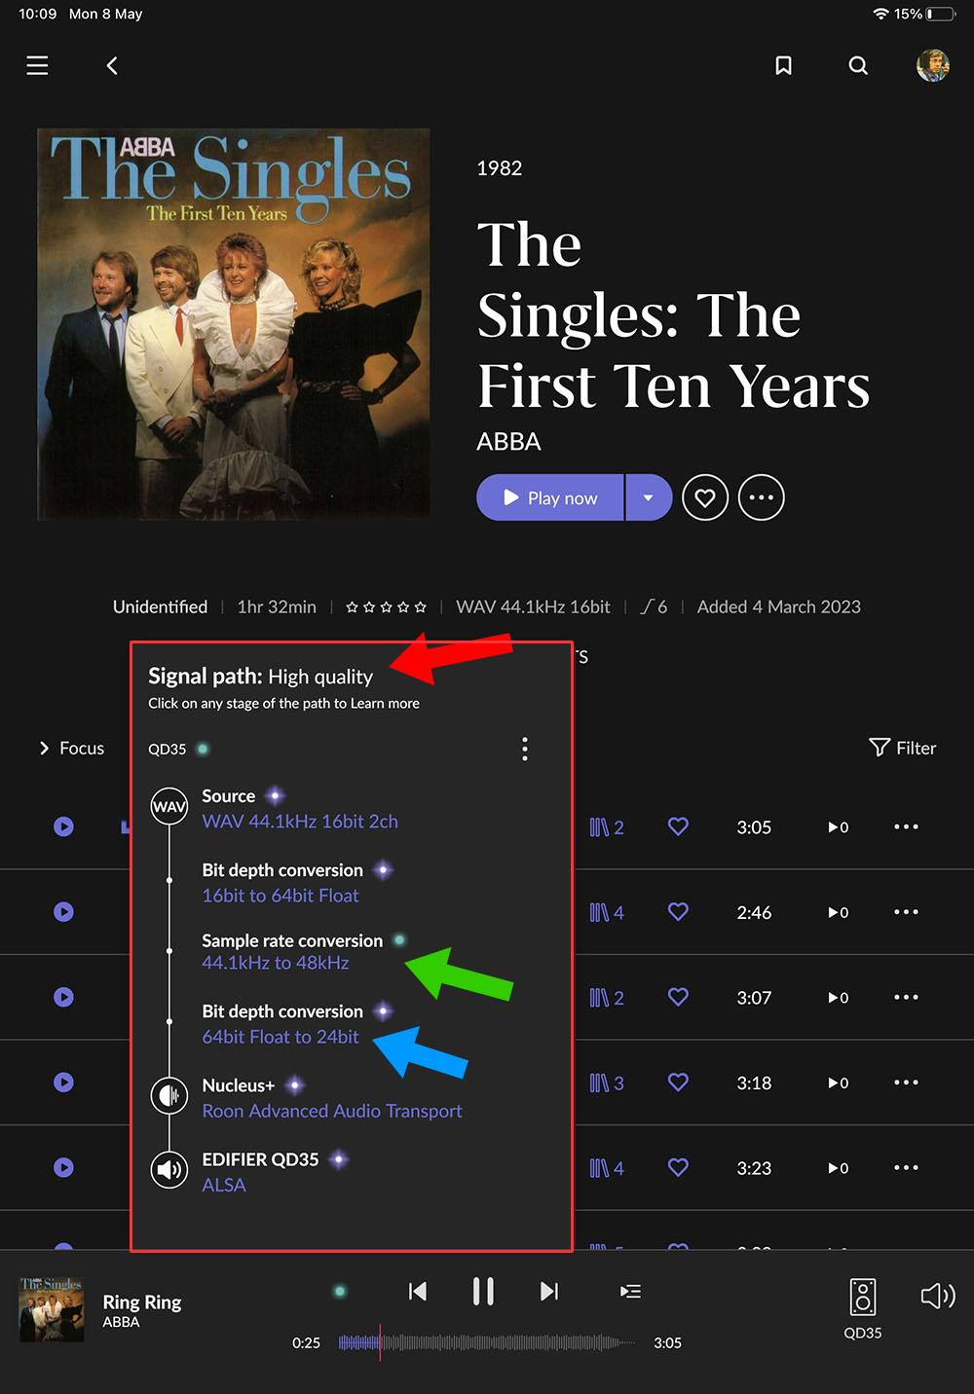Select the QD35 audio zone icon
974x1394 pixels.
tap(862, 1298)
